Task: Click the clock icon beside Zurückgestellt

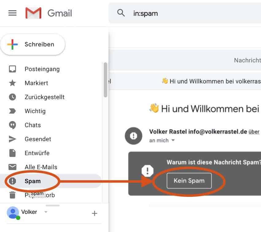Action: point(13,97)
